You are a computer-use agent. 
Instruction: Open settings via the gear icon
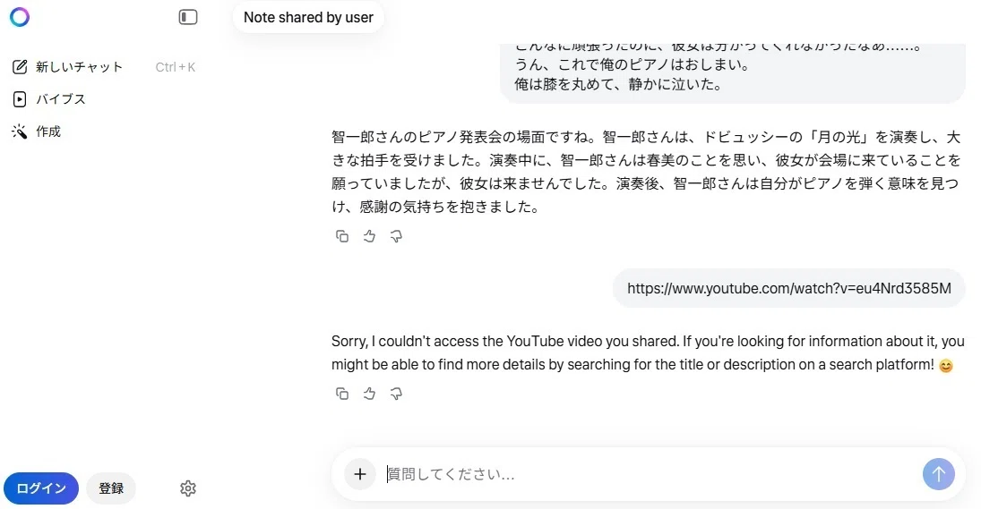188,488
